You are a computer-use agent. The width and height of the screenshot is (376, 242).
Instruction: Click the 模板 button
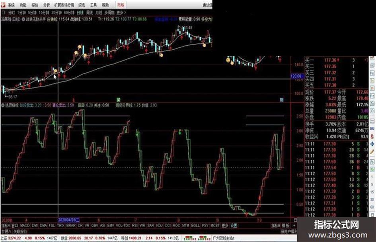(x=285, y=225)
